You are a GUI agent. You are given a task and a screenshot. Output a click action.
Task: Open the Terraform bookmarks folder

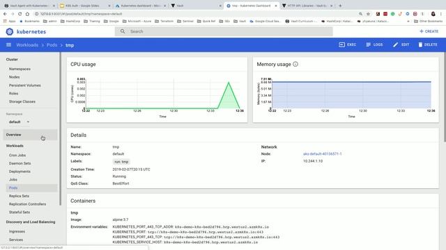(x=164, y=21)
